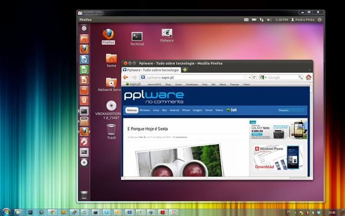
Task: Open the Gadgets site menu item
Action: point(197,110)
